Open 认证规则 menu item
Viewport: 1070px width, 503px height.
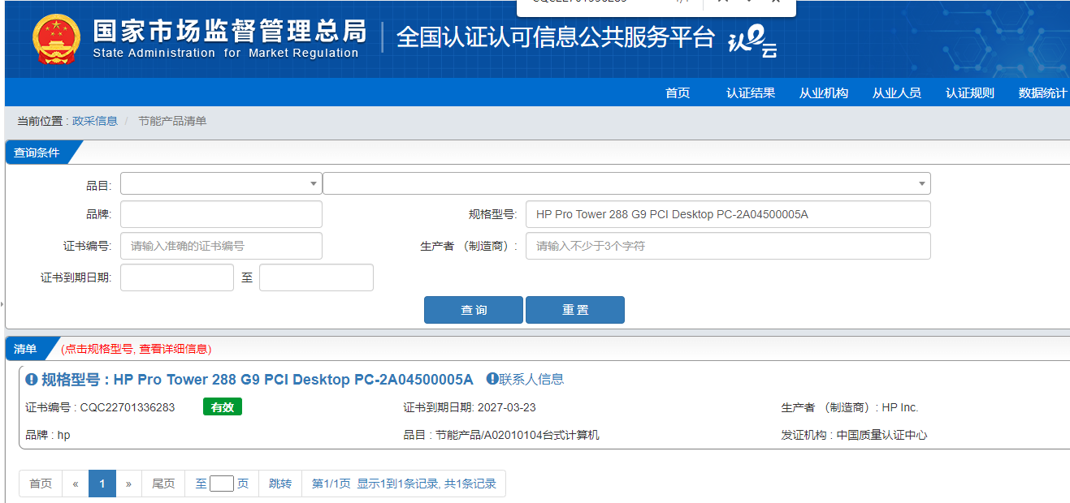pyautogui.click(x=970, y=93)
